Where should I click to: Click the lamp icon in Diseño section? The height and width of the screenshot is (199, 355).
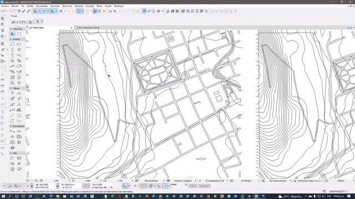click(x=19, y=83)
